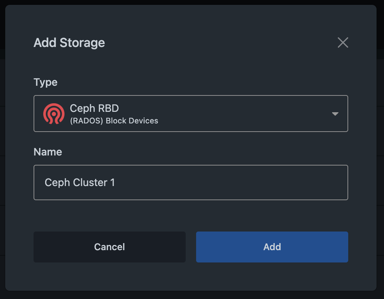Click the '(RADOS) Block Devices' subtitle
The image size is (384, 299).
(114, 121)
